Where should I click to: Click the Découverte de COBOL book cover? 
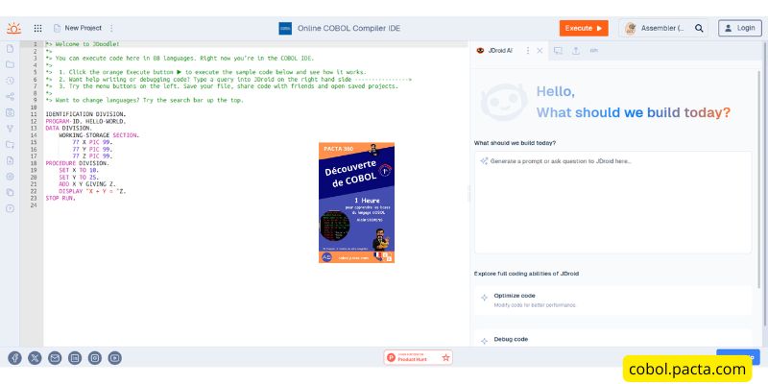356,203
